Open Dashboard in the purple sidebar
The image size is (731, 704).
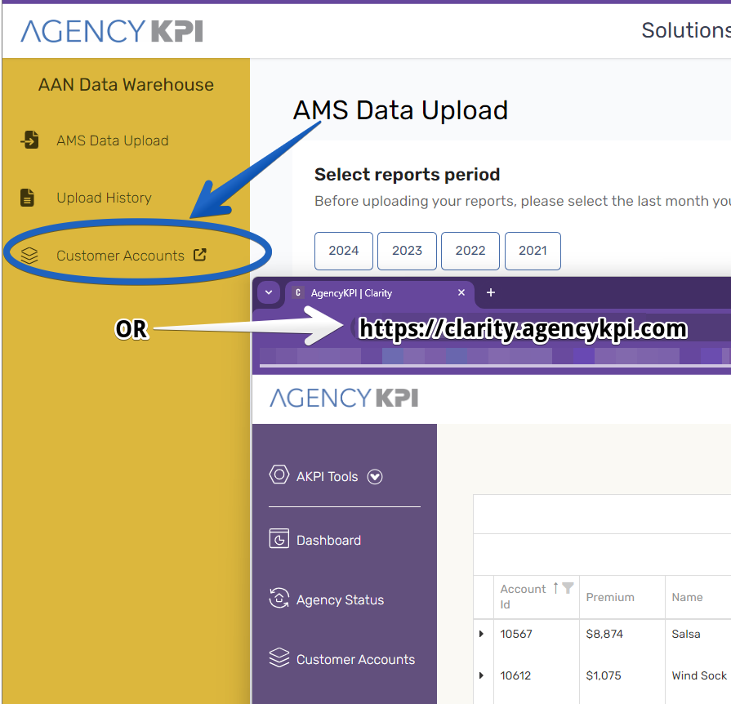pos(328,540)
